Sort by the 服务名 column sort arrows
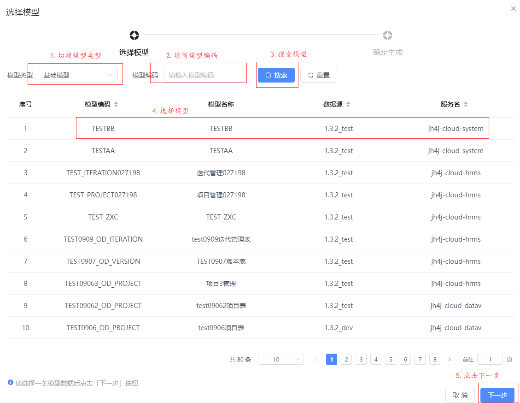The image size is (520, 403). pyautogui.click(x=466, y=104)
